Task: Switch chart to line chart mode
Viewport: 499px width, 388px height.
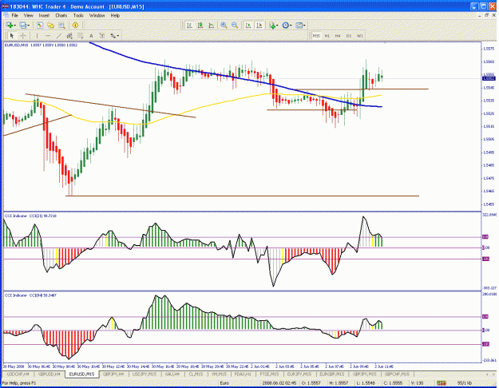Action: [212, 25]
